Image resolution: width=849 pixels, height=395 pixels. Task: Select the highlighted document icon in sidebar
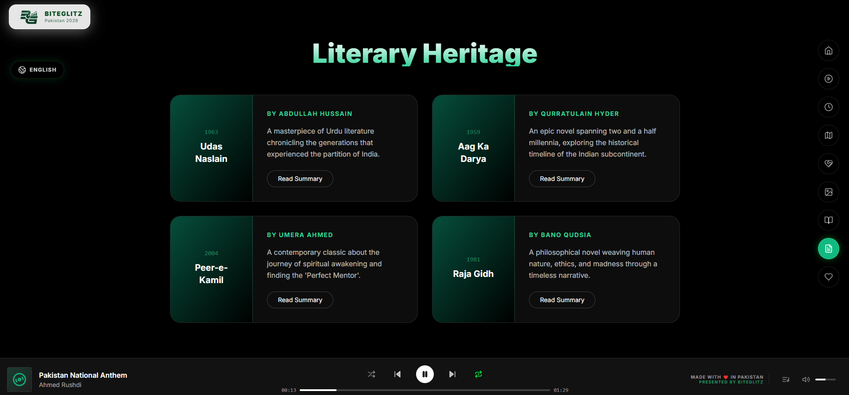[x=828, y=249]
